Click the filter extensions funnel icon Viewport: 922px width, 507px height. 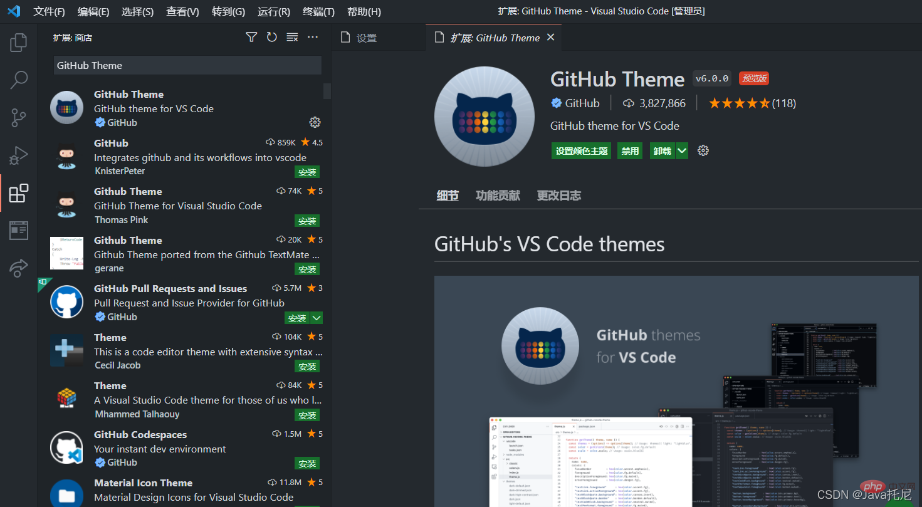[x=251, y=38]
